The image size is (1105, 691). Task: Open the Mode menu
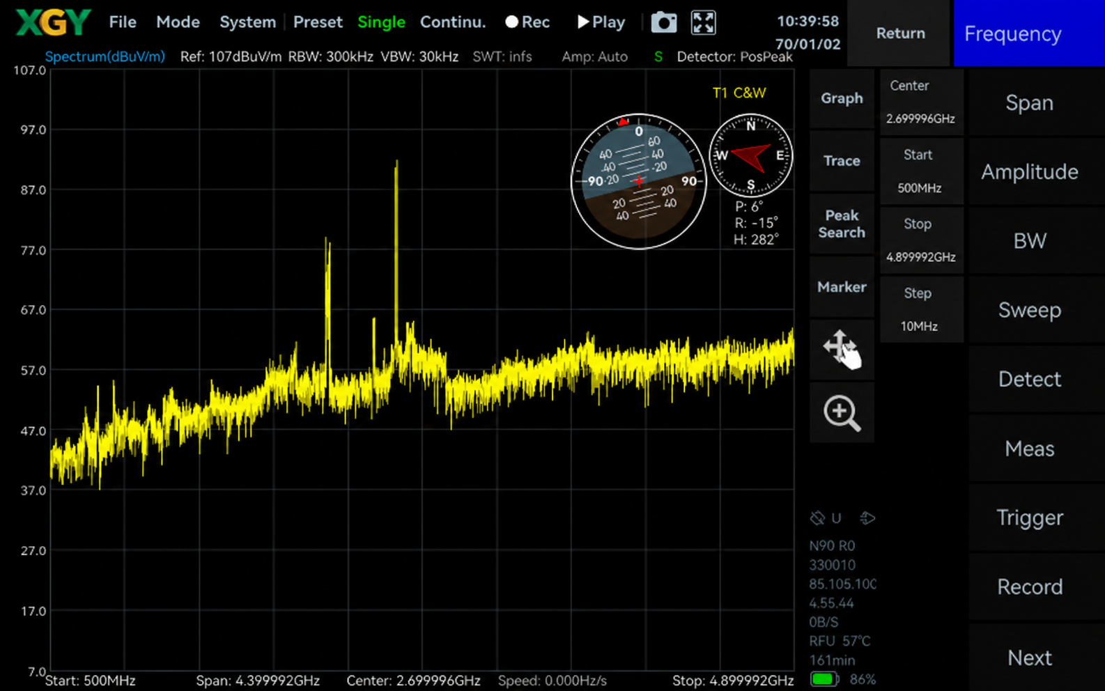click(178, 22)
